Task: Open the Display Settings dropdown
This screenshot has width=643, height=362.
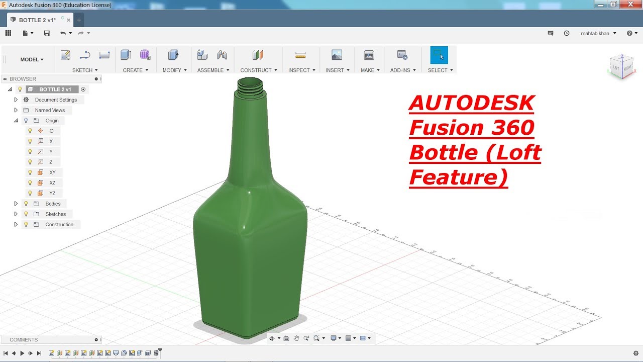Action: pos(335,338)
